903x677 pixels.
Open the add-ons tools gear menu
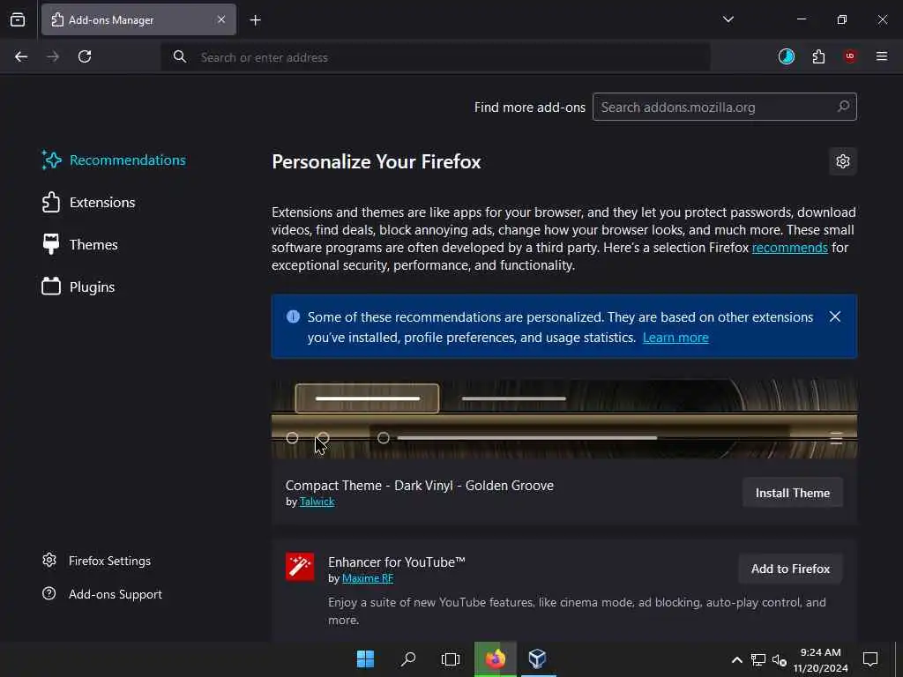[842, 161]
